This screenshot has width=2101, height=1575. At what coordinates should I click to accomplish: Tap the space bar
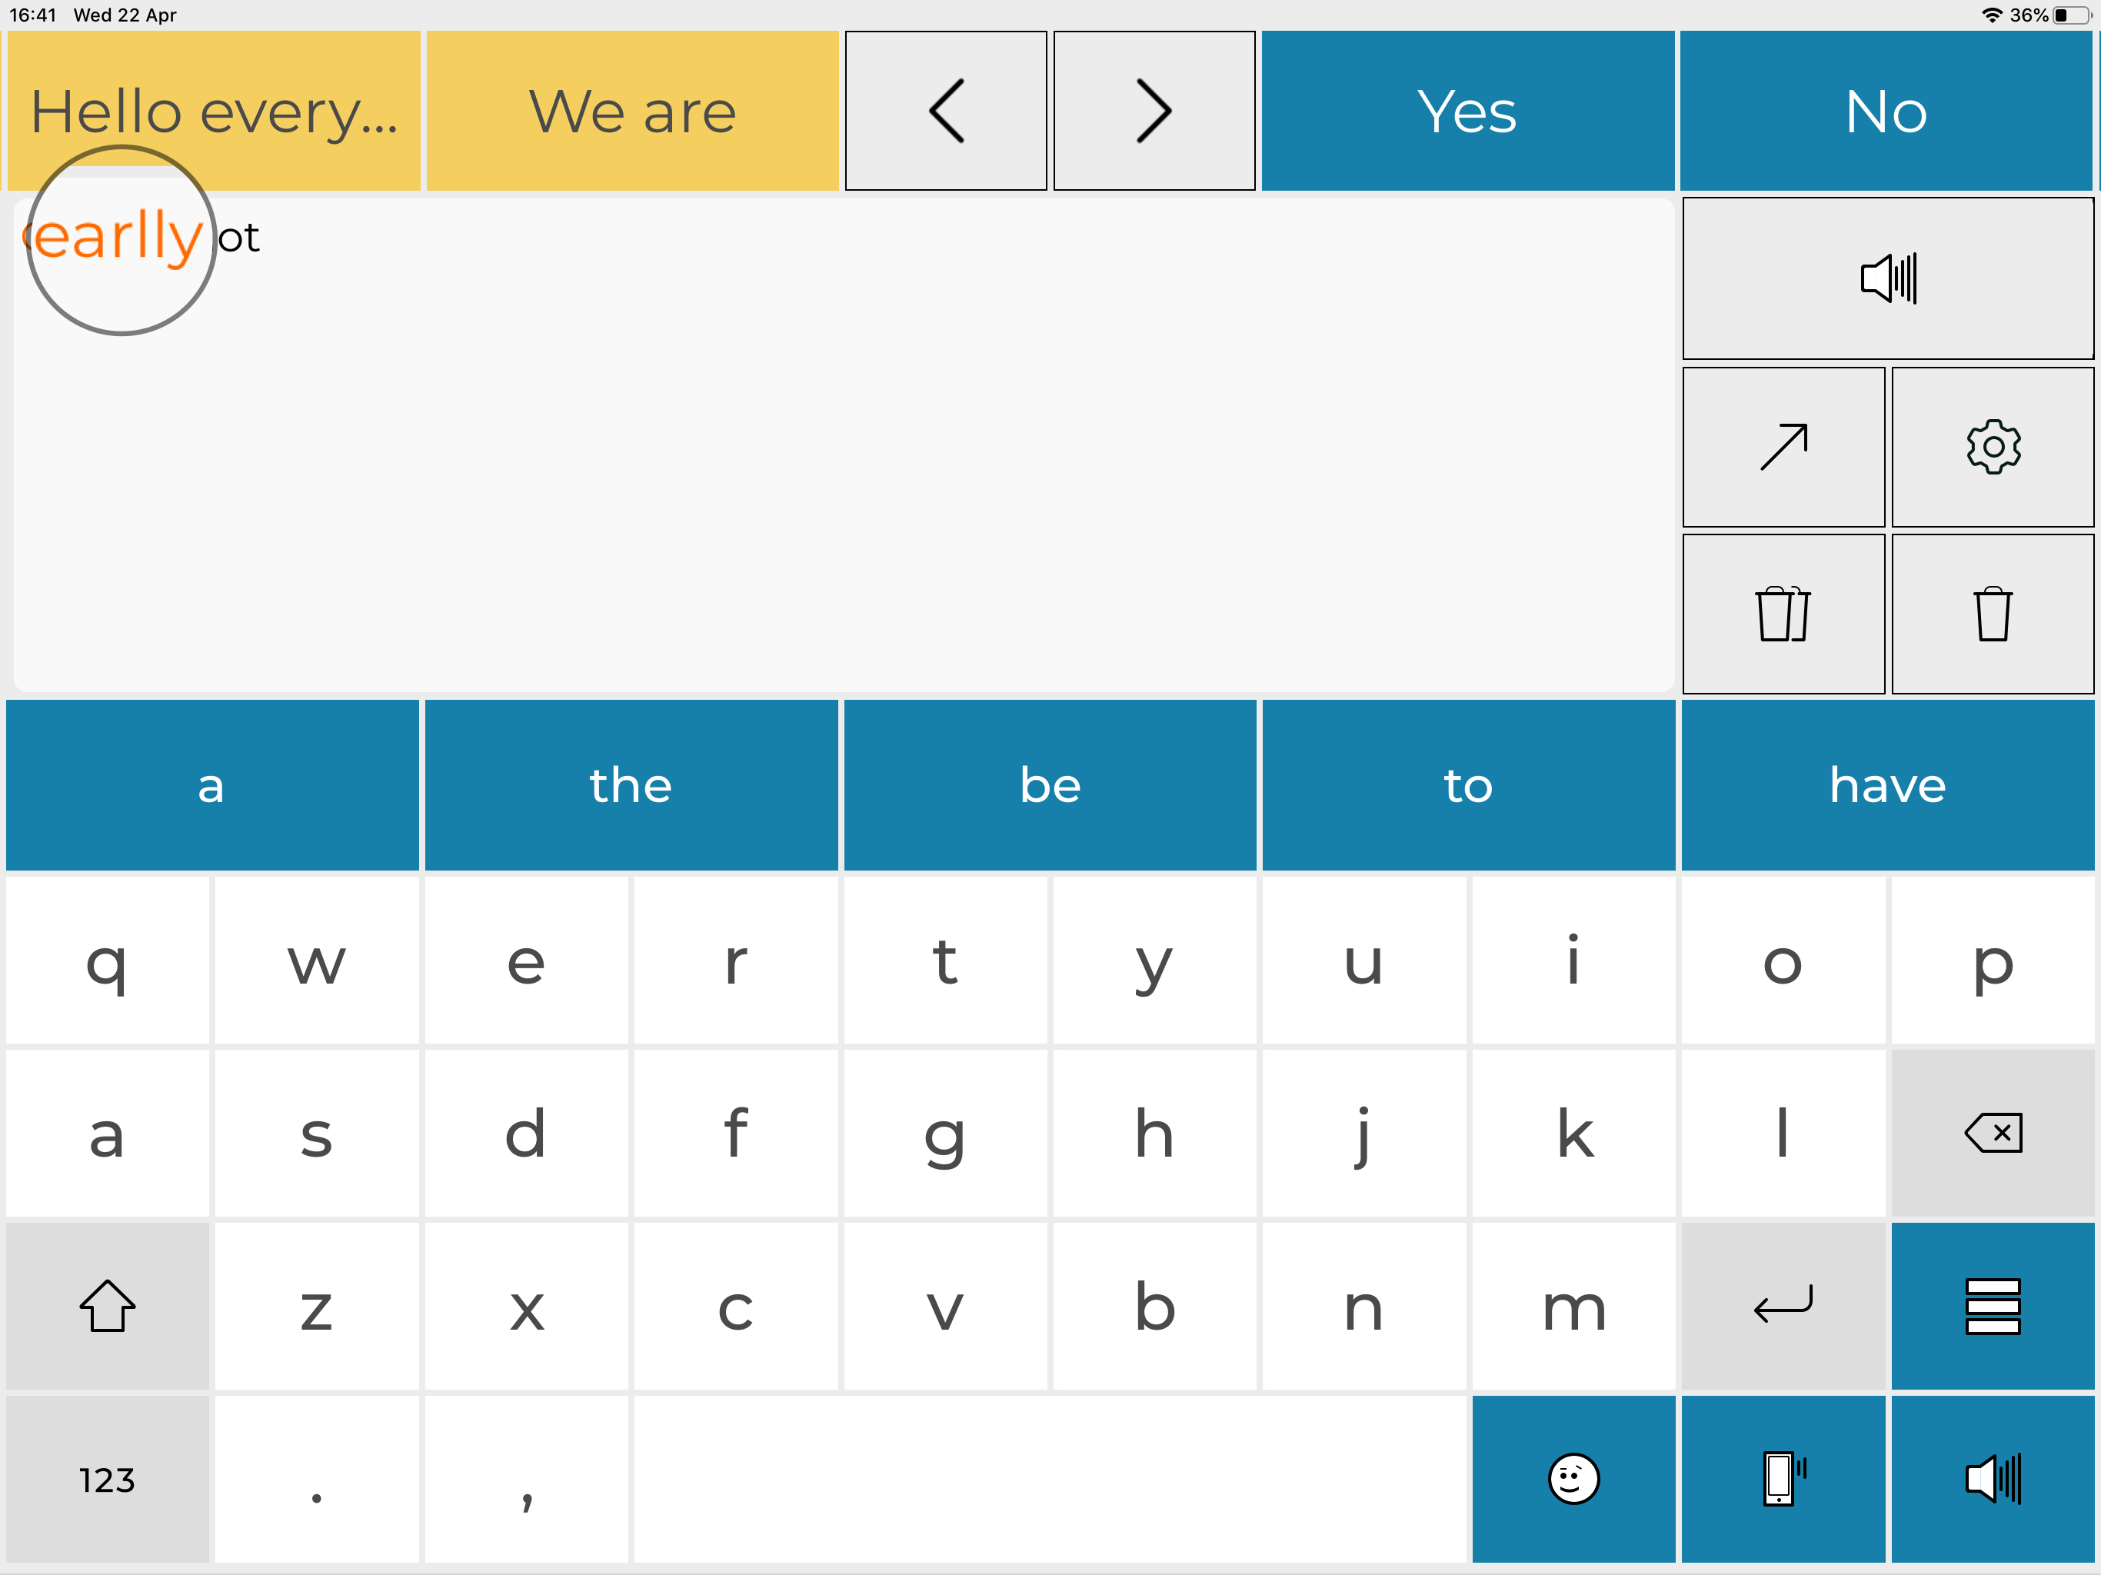(x=1050, y=1478)
